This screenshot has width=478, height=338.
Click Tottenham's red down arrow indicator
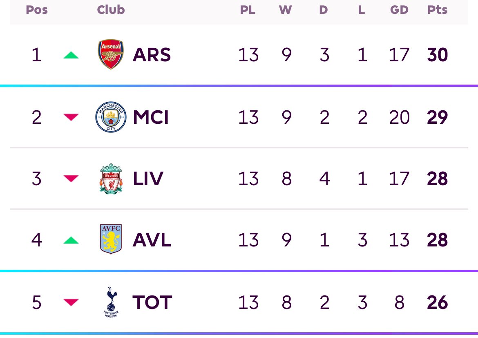71,302
